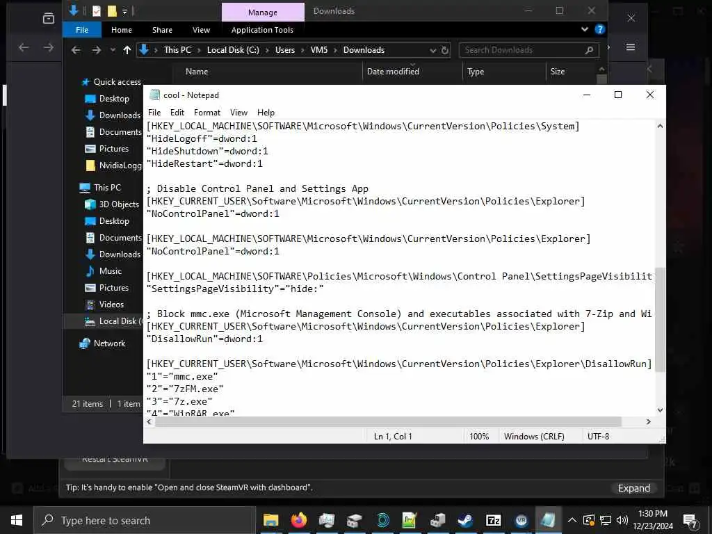
Task: Open recent locations dropdown in Explorer
Action: (x=113, y=50)
